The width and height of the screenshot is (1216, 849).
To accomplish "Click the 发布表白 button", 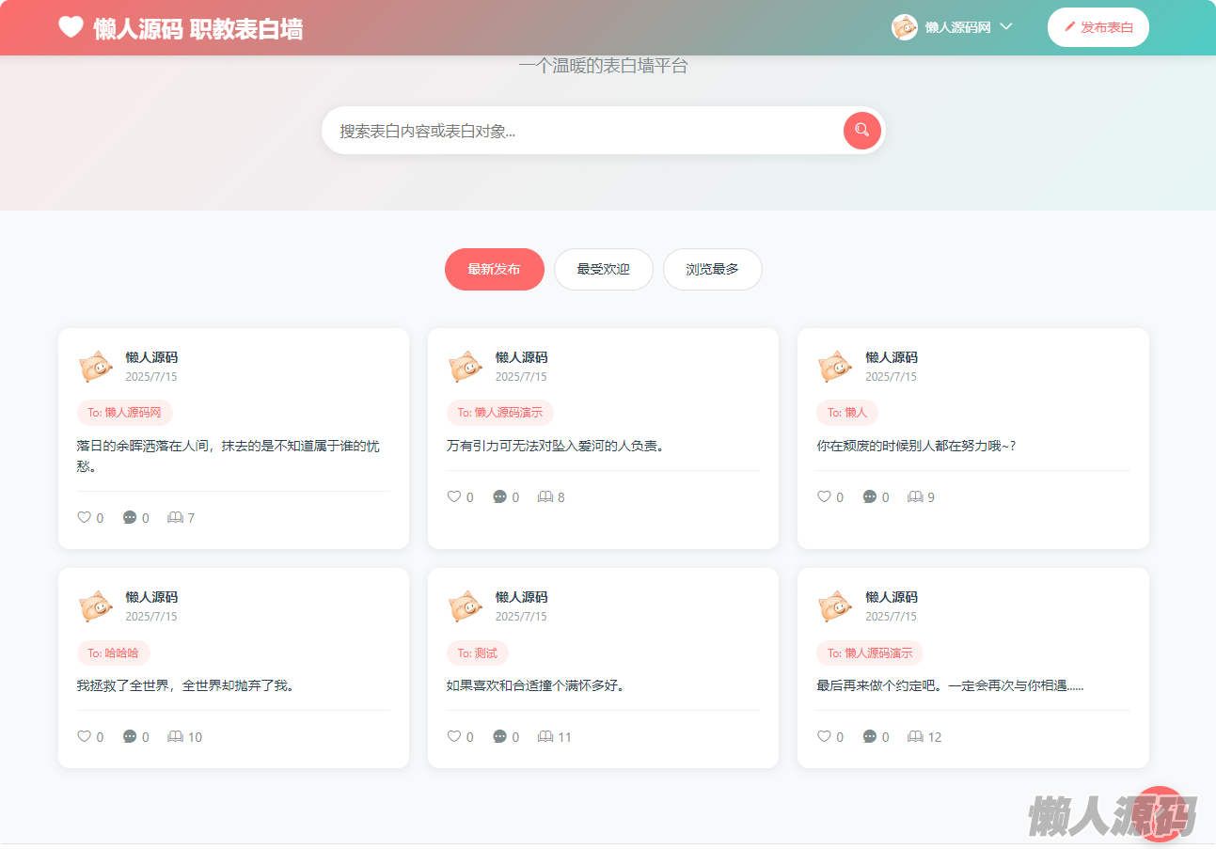I will click(x=1098, y=27).
